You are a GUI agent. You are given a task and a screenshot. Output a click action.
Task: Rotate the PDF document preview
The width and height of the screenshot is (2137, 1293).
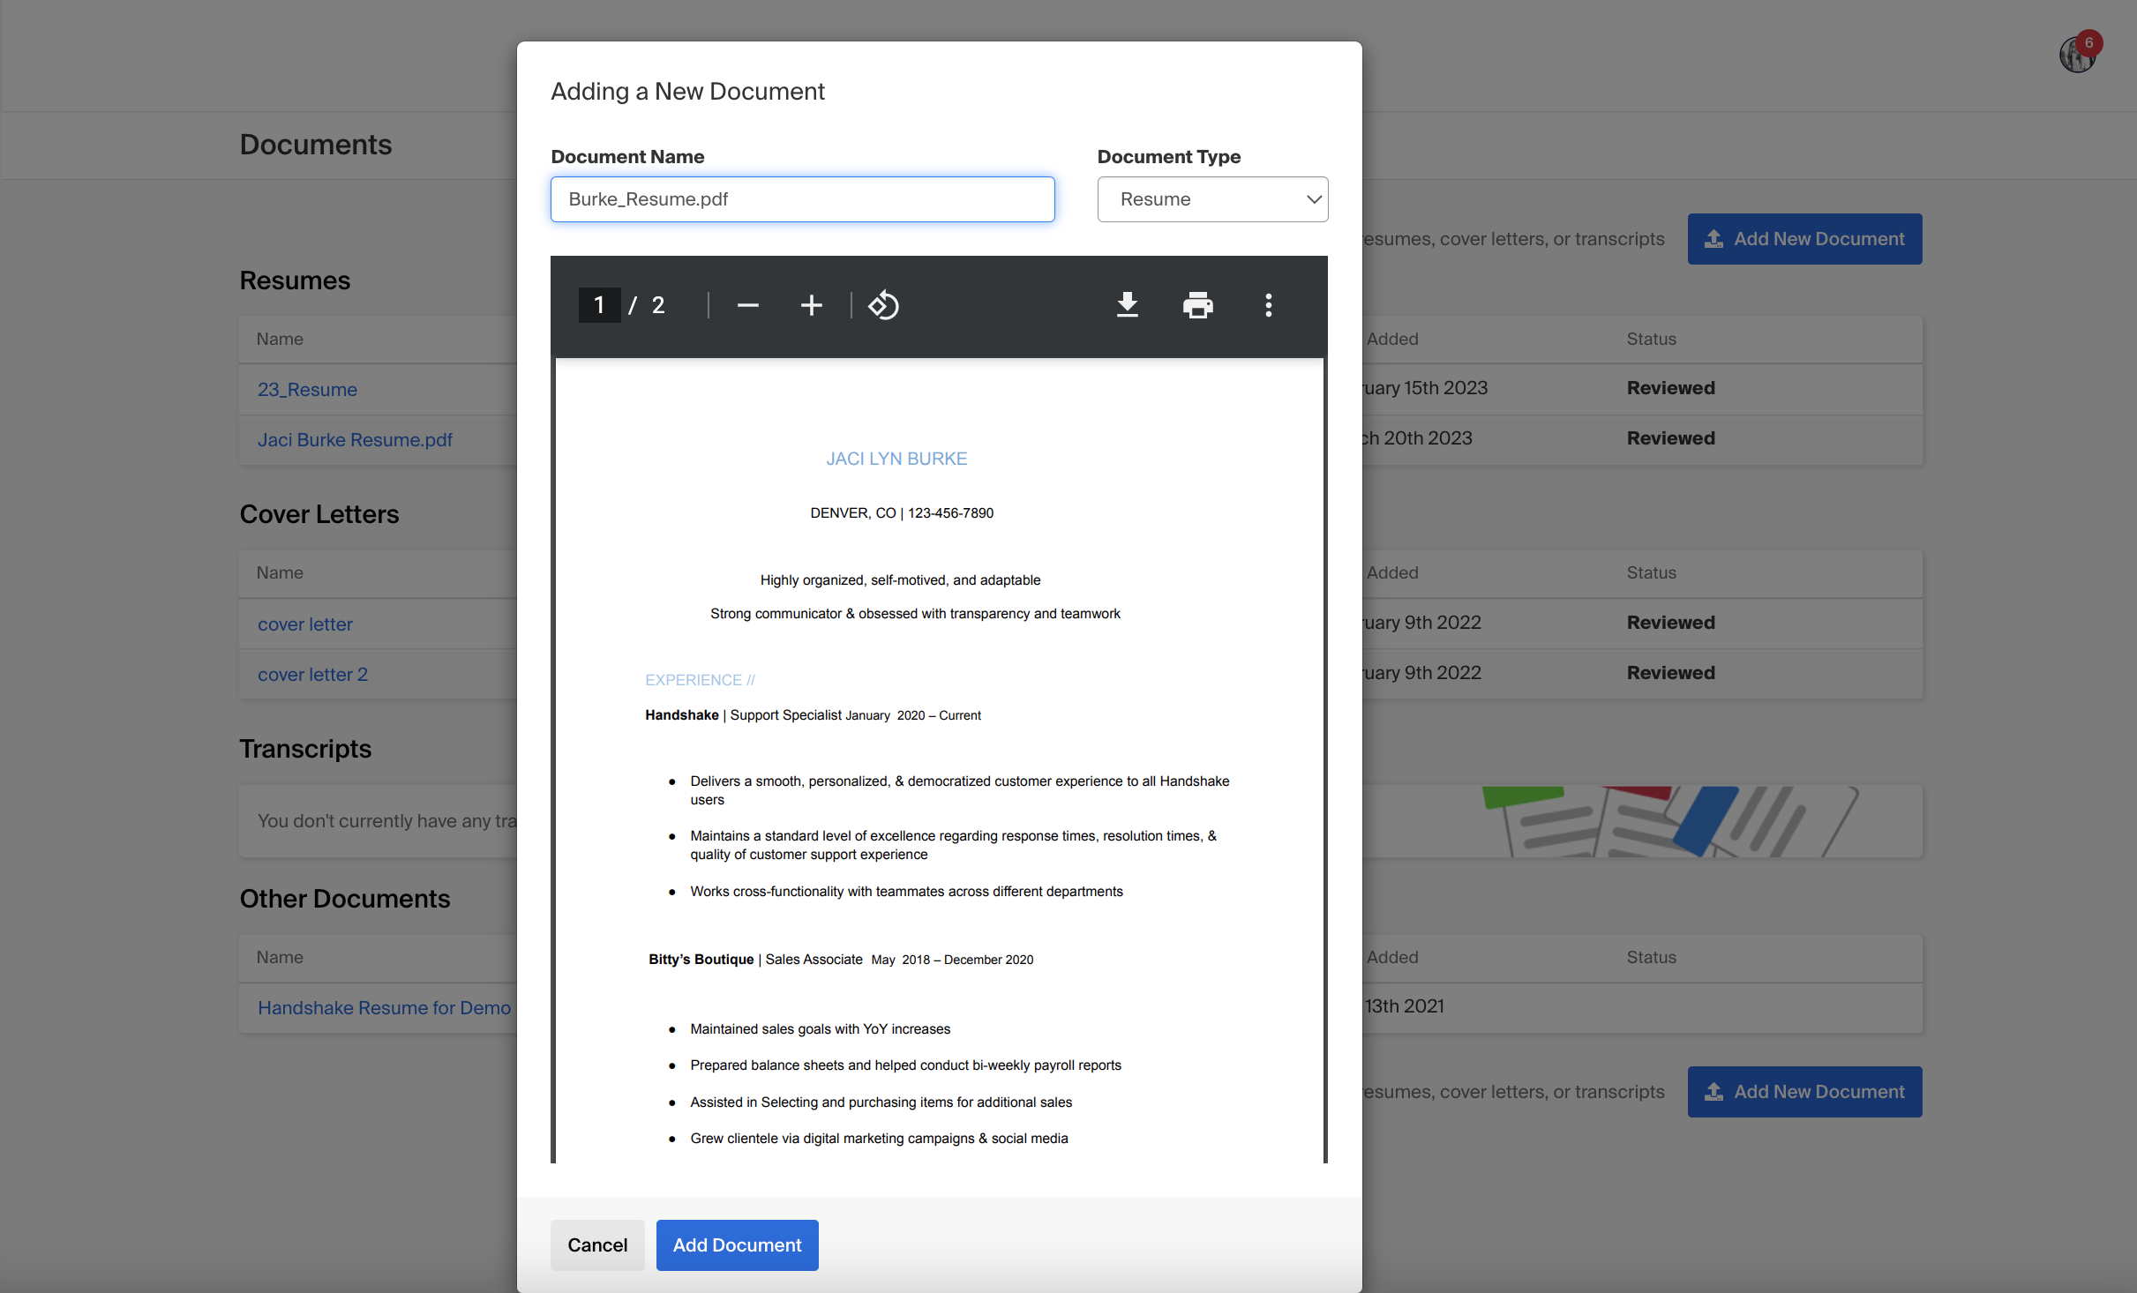(882, 305)
